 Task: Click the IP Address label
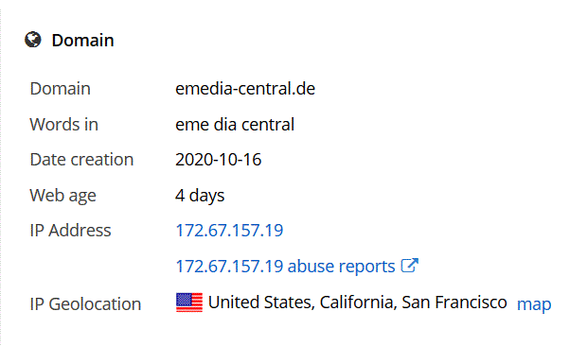pyautogui.click(x=70, y=230)
